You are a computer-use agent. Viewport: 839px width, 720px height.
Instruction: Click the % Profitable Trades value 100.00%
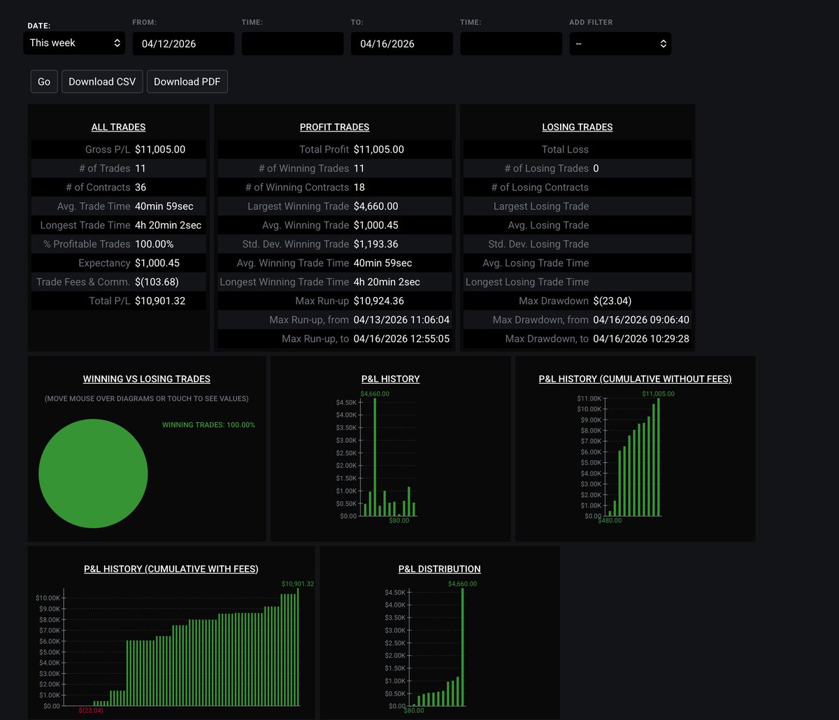click(x=155, y=244)
